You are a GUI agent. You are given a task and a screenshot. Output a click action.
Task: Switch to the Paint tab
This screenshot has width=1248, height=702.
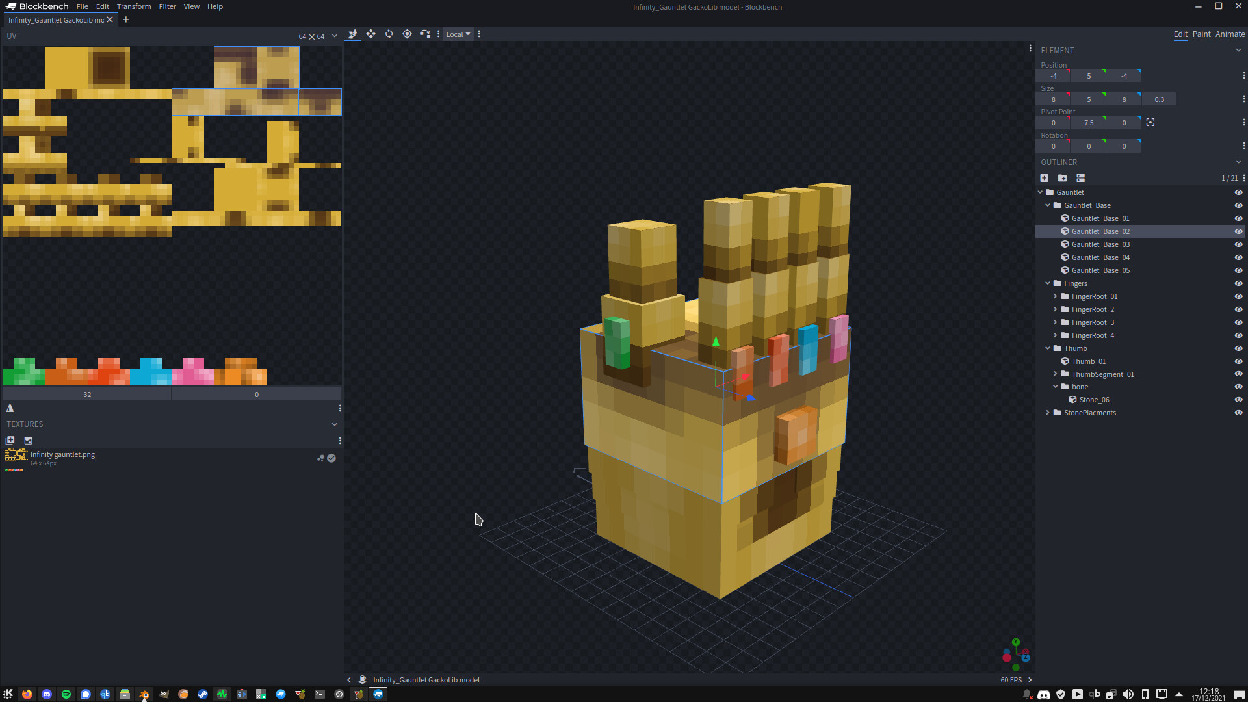click(1201, 34)
